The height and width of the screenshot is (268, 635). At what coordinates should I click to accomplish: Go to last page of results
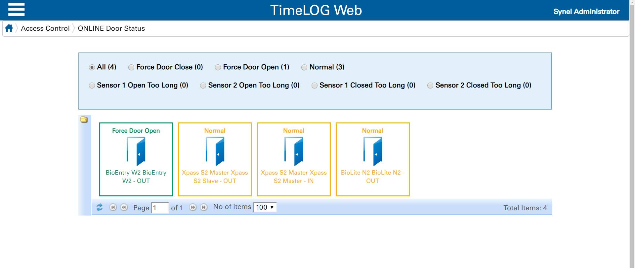tap(204, 207)
